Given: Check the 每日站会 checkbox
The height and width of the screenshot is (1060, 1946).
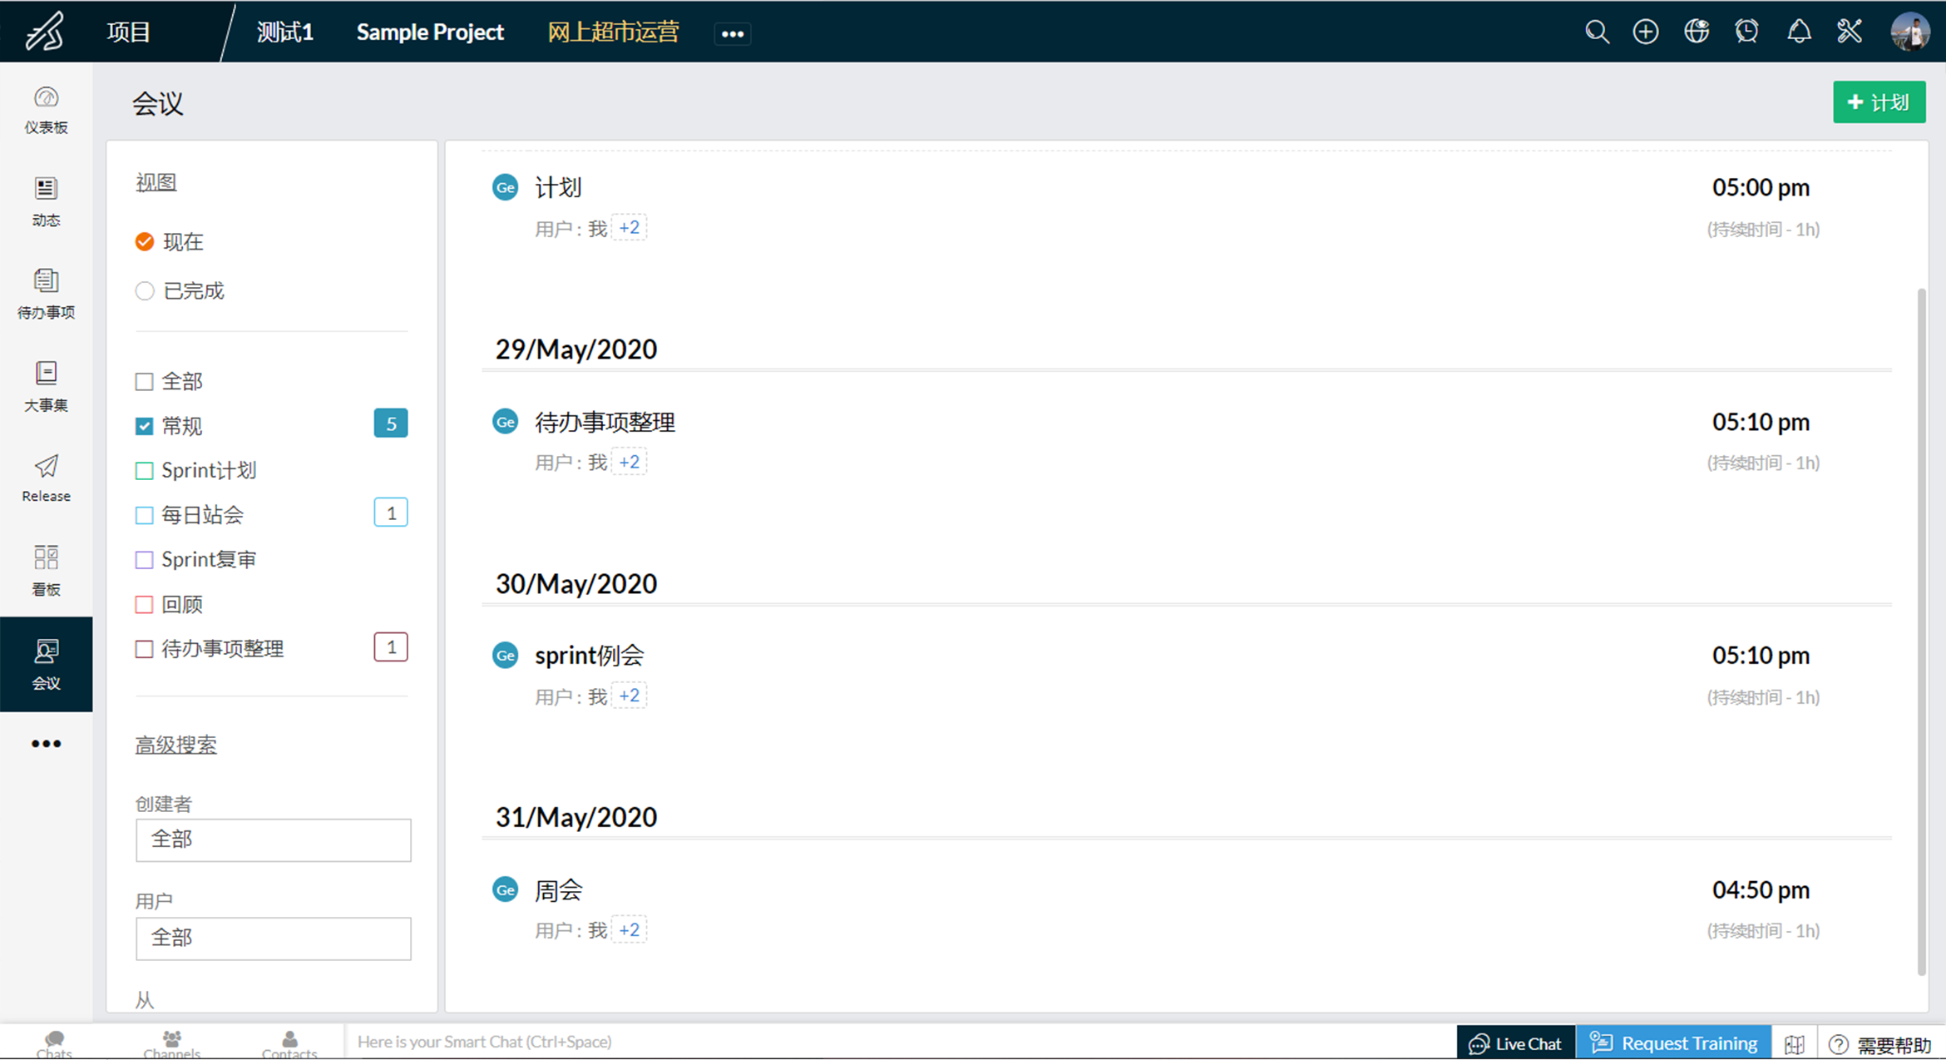Looking at the screenshot, I should pos(145,515).
